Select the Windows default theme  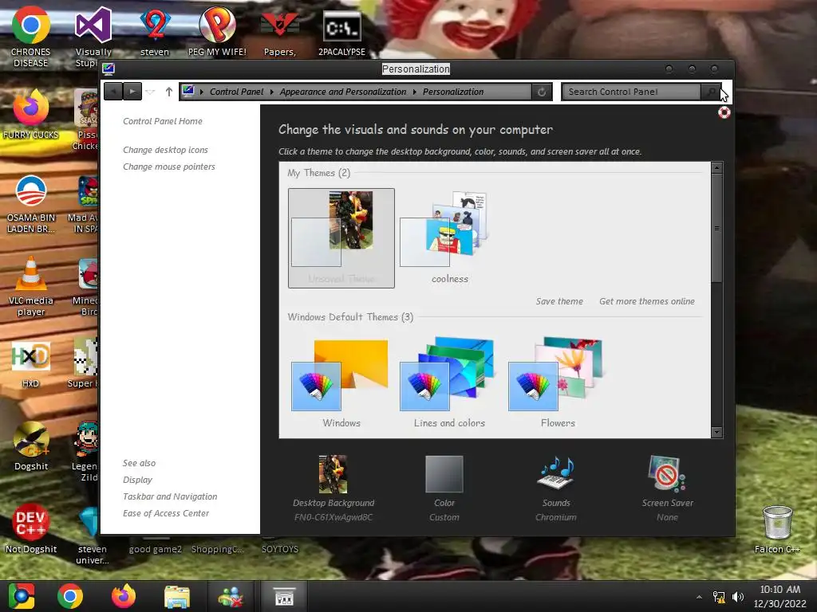341,382
